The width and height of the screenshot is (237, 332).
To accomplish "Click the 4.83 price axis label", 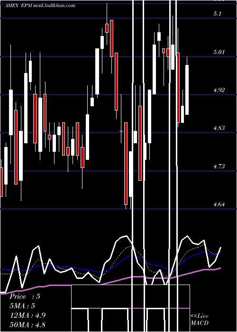I will pos(219,128).
